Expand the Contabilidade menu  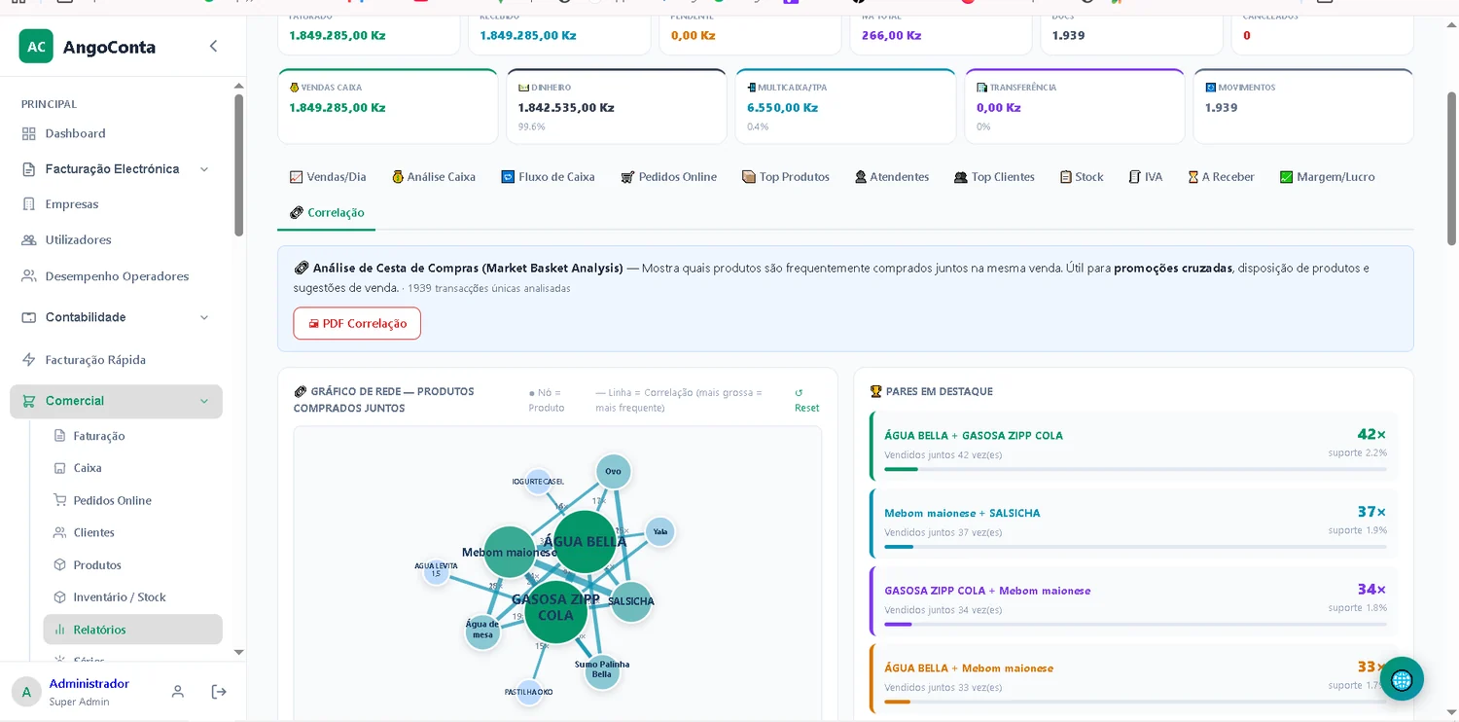click(116, 317)
